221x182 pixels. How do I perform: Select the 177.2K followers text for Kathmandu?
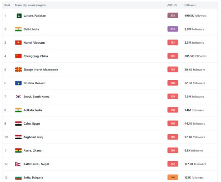(x=195, y=164)
